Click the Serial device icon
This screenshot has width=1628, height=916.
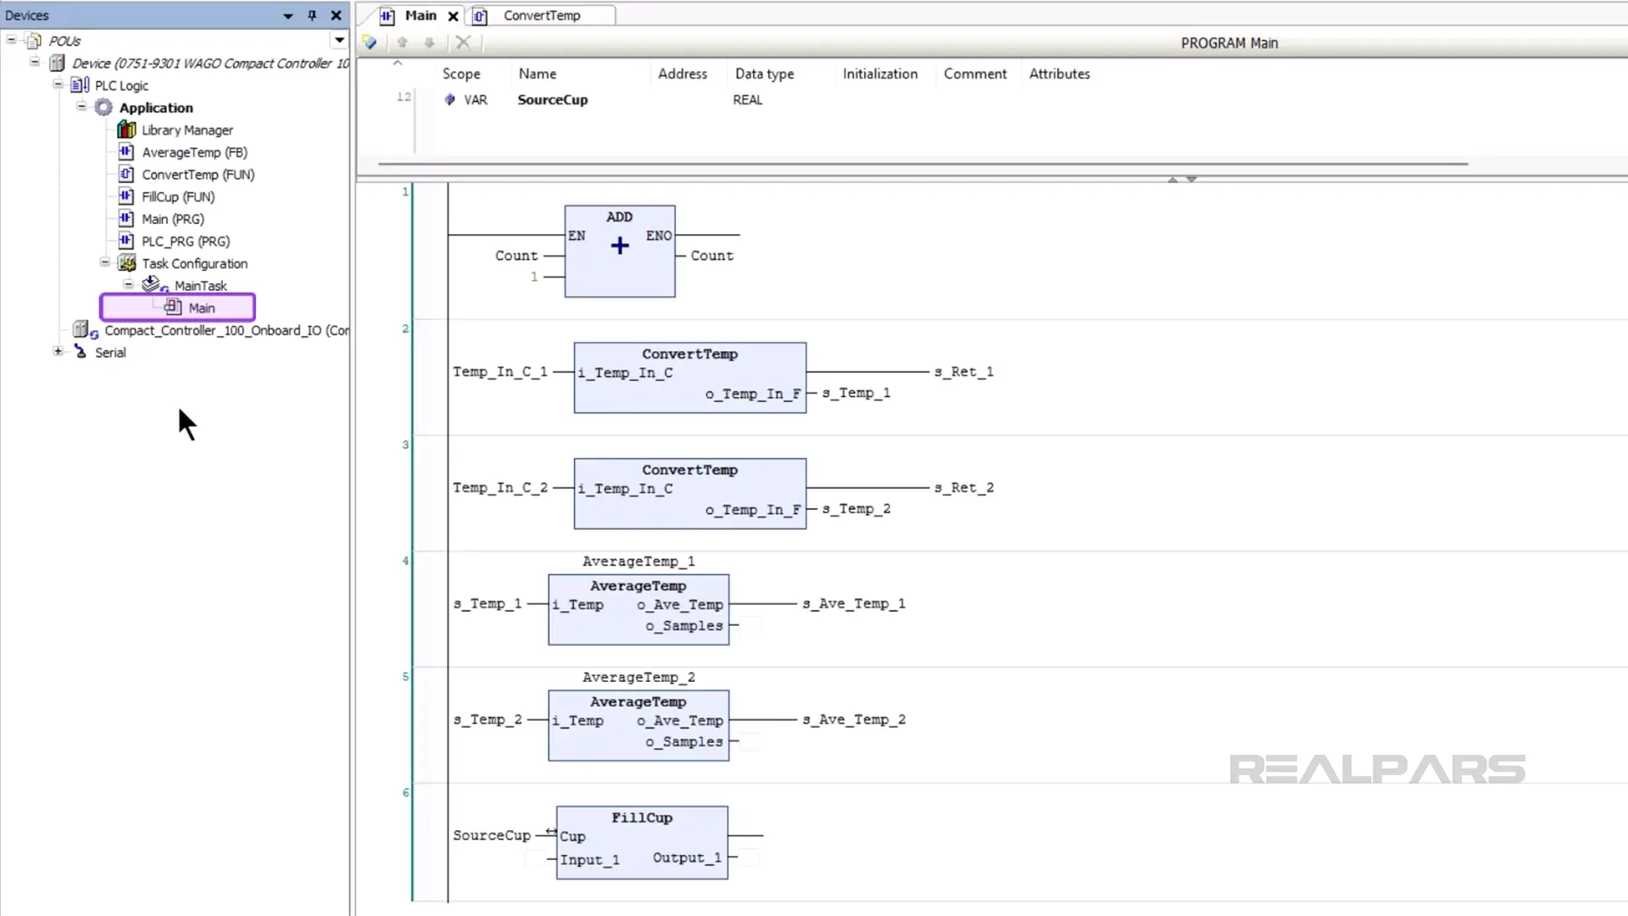[x=81, y=352]
